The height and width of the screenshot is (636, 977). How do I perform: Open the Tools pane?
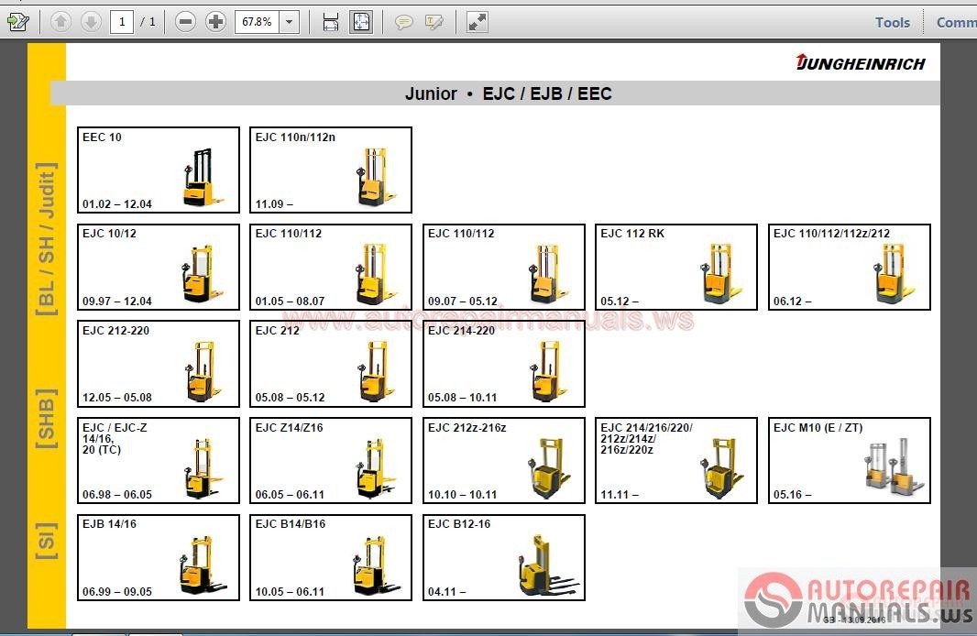point(893,22)
